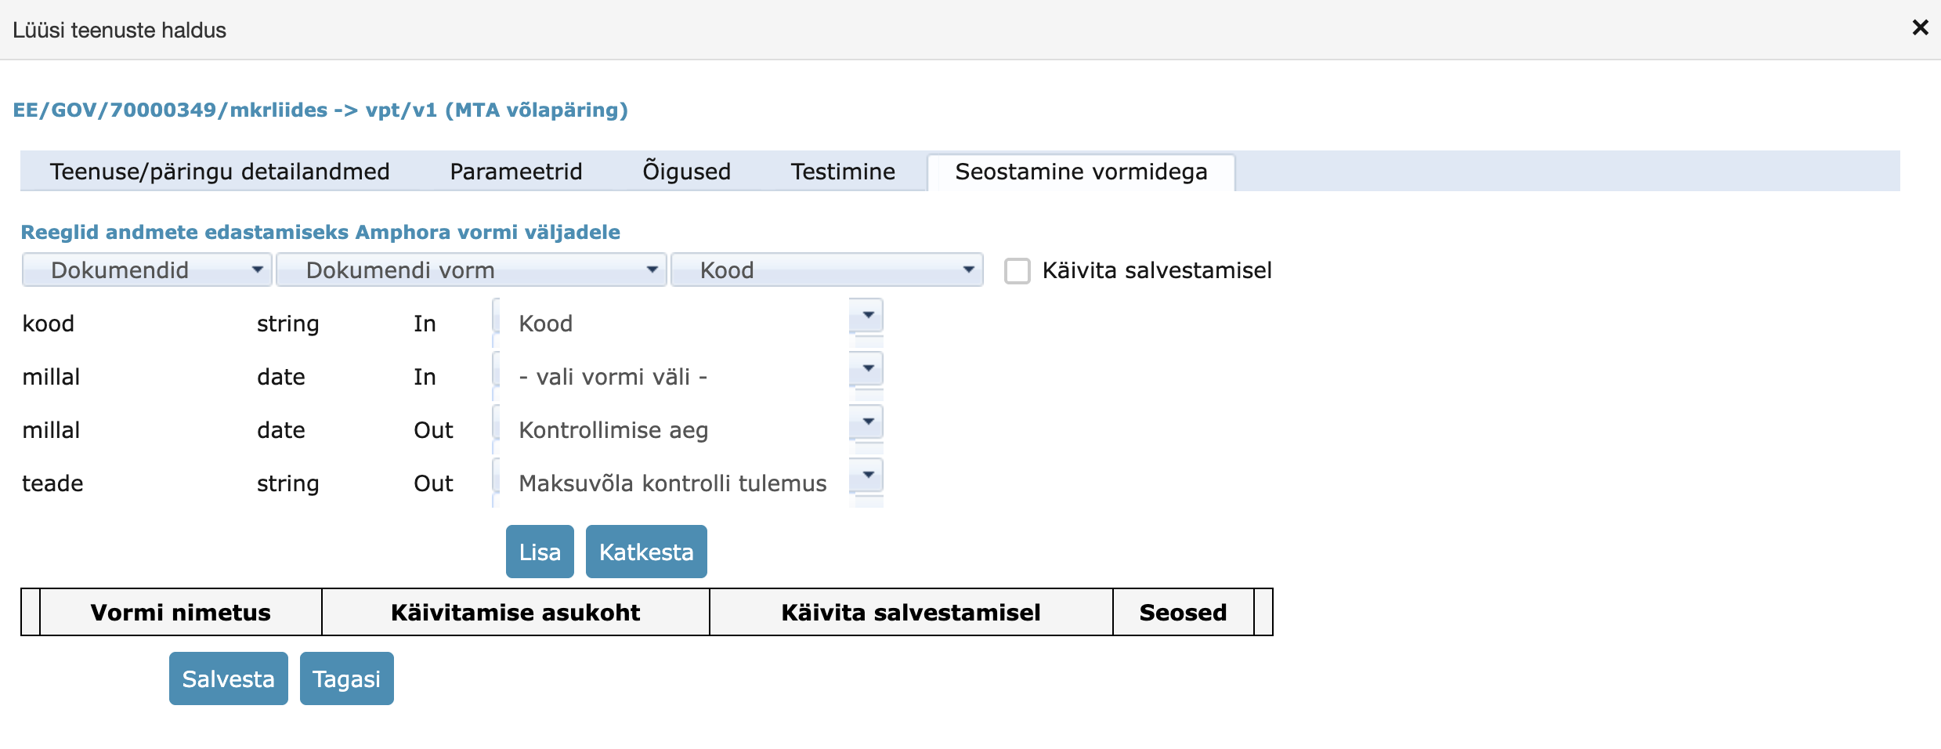1941x749 pixels.
Task: Enable the Käivita salvestamisel checkbox
Action: coord(1018,270)
